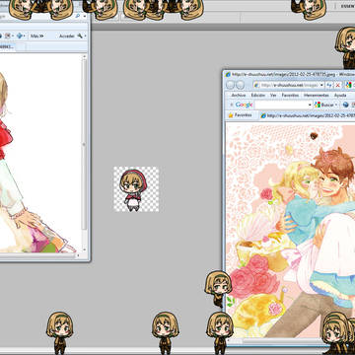Select the e-shuushuu image tab in right window

tap(308, 115)
